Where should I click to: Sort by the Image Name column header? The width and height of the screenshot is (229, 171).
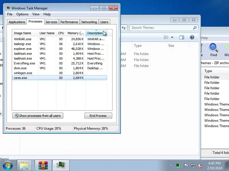(25, 33)
